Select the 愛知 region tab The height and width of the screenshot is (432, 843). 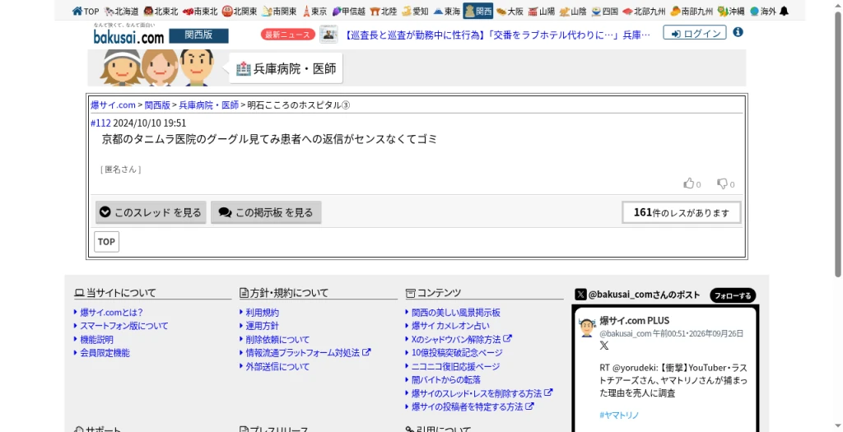point(415,11)
